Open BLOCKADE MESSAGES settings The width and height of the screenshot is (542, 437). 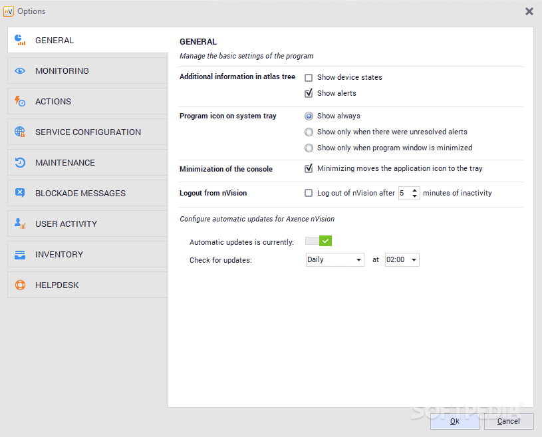coord(88,193)
